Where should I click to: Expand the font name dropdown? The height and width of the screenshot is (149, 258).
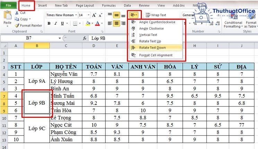[x=76, y=15]
